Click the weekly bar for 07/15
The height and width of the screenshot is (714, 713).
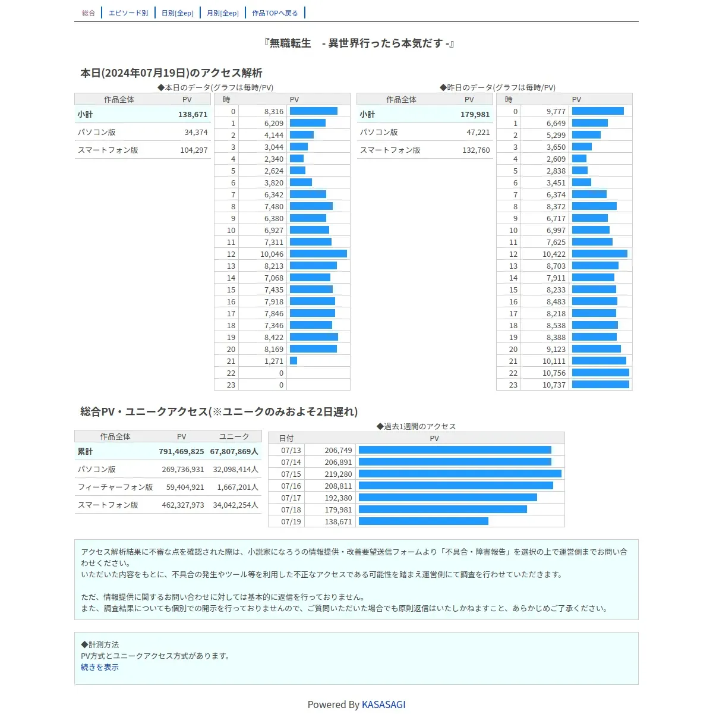pos(460,474)
